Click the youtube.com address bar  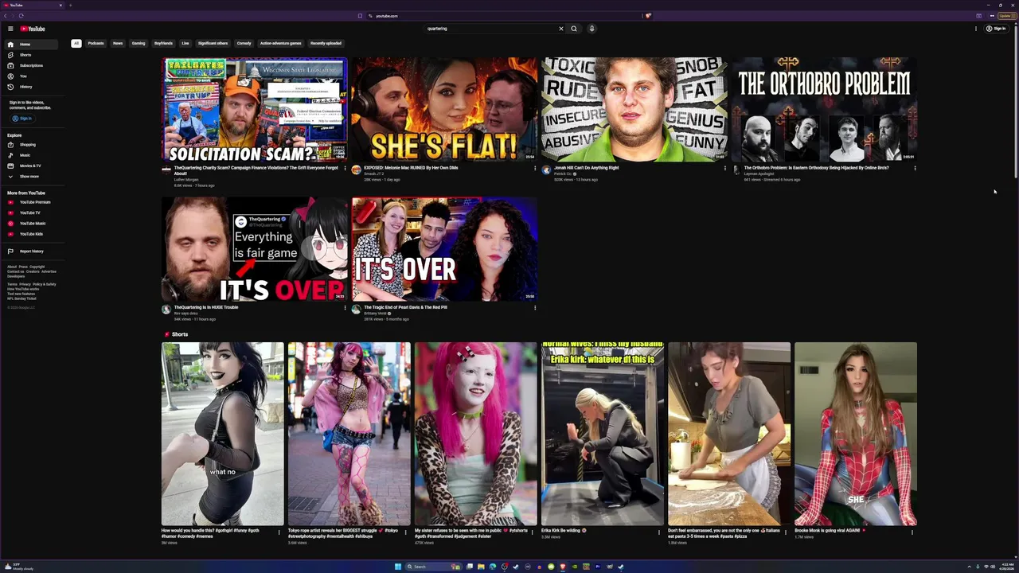click(x=506, y=16)
